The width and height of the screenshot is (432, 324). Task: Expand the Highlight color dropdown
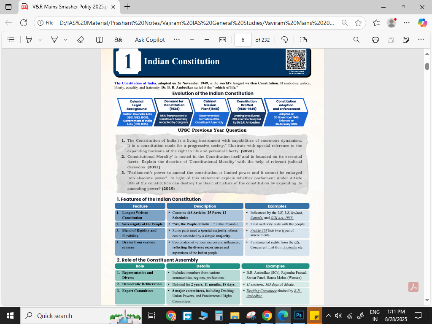coord(40,40)
